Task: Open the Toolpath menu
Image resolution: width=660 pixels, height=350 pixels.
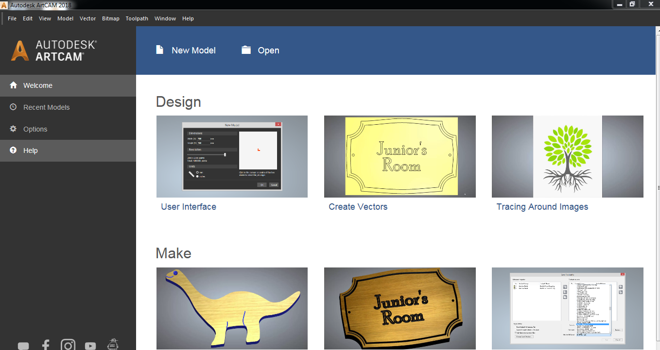Action: click(137, 18)
